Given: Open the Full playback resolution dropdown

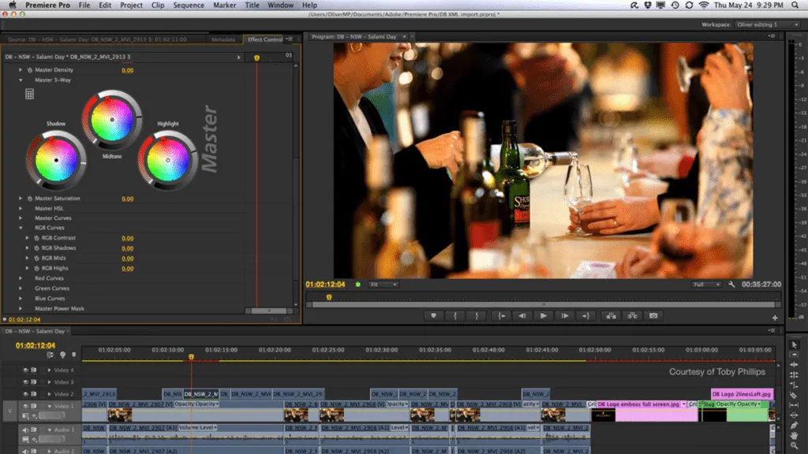Looking at the screenshot, I should (706, 285).
